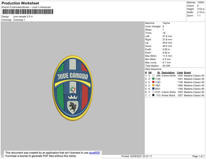Click the green thread swatch in stop 2
This screenshot has height=159, width=206.
[x=153, y=79]
